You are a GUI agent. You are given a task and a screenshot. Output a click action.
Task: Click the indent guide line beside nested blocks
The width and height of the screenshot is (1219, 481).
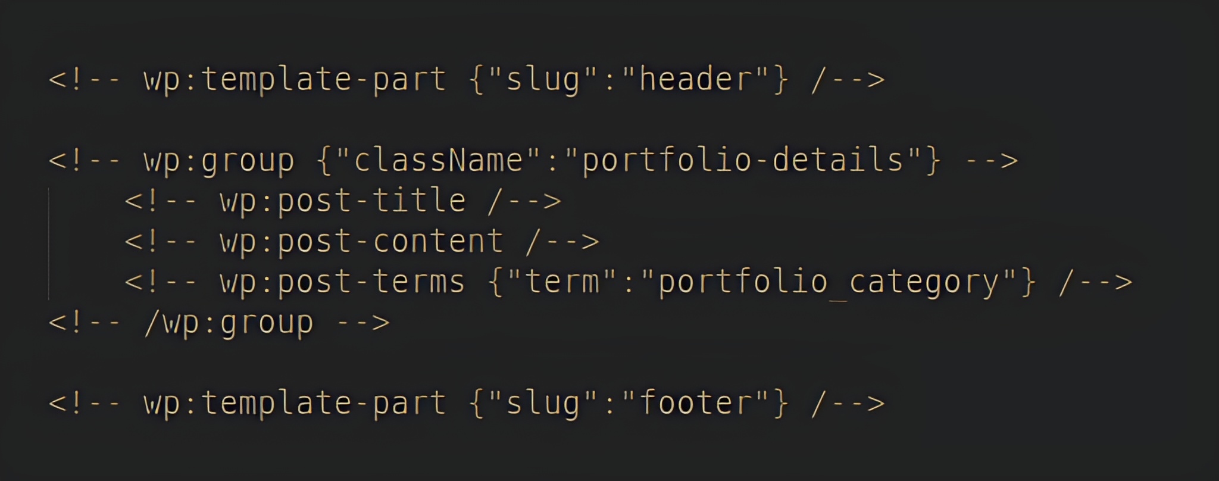coord(49,243)
